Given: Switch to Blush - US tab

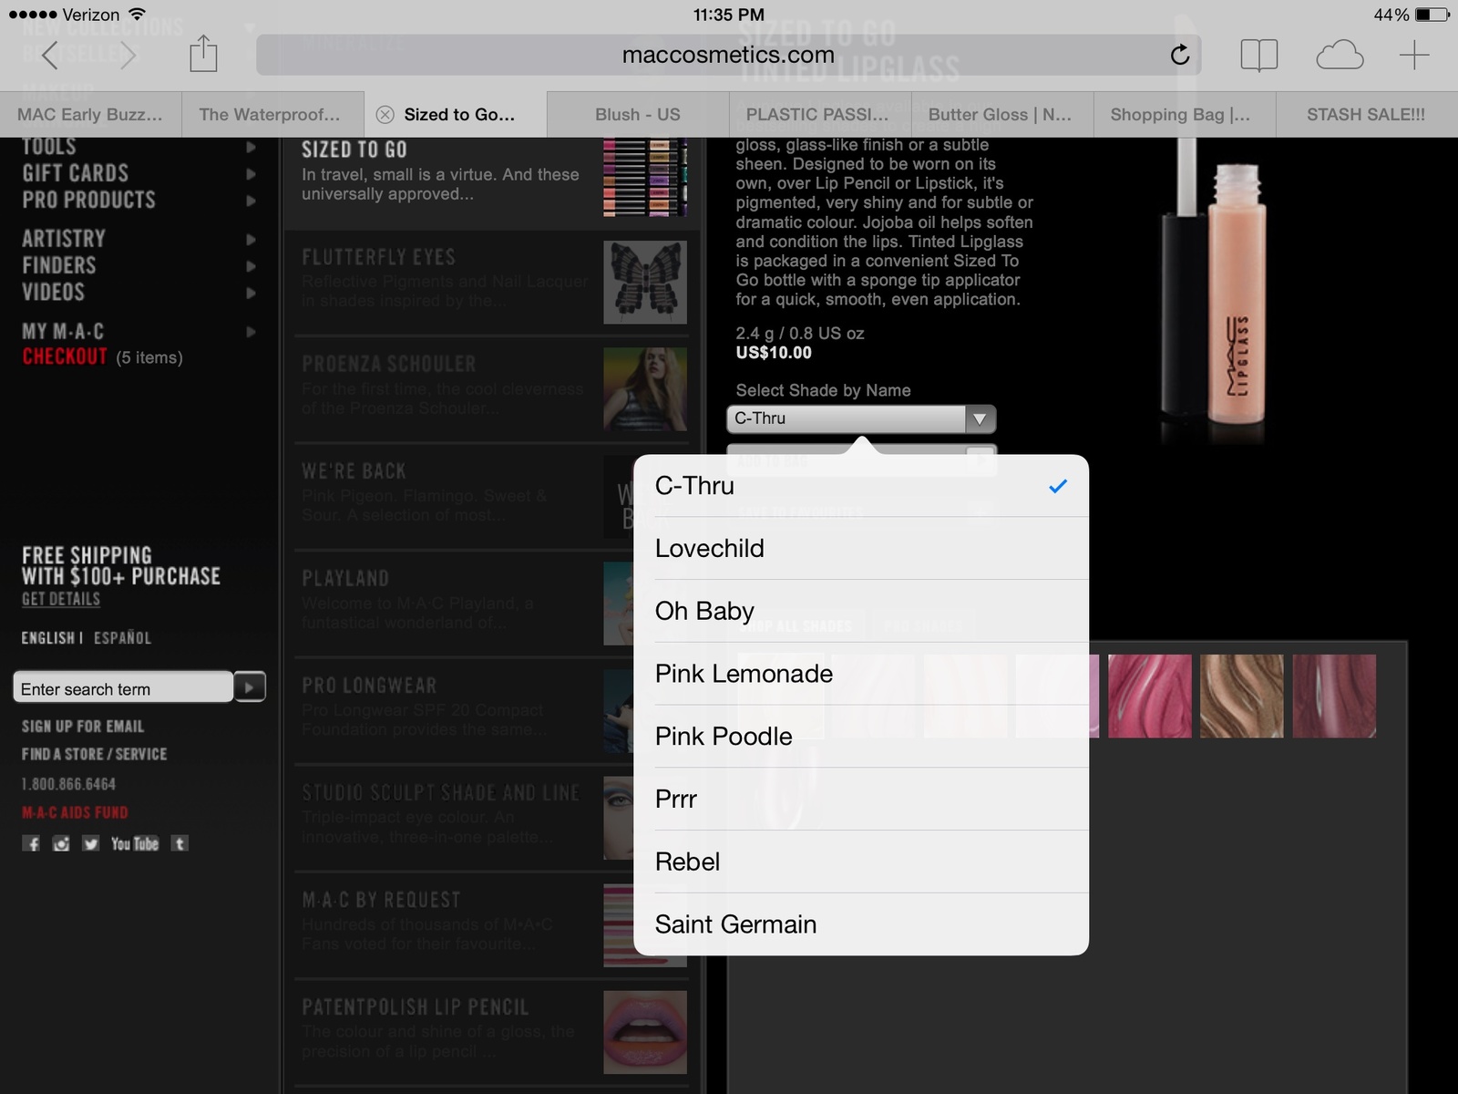Looking at the screenshot, I should [x=638, y=115].
